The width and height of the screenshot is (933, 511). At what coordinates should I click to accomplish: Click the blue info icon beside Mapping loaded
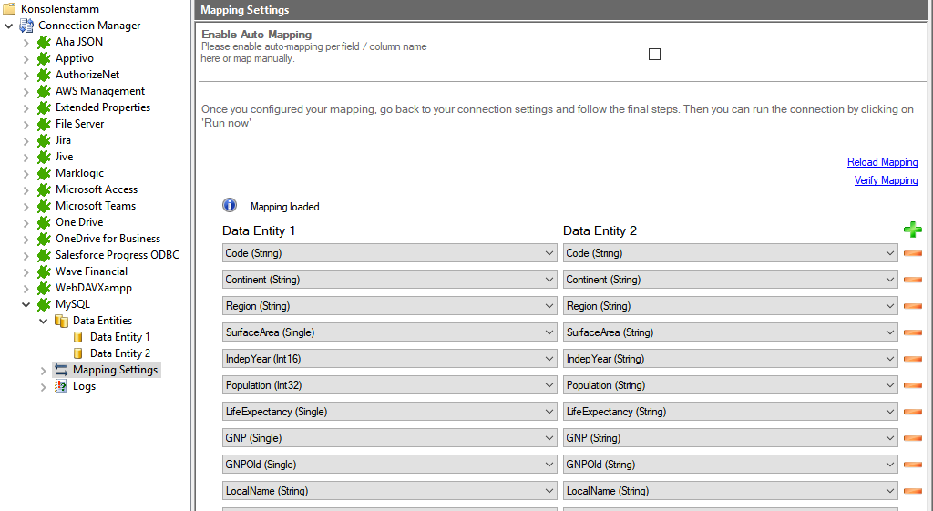click(230, 206)
